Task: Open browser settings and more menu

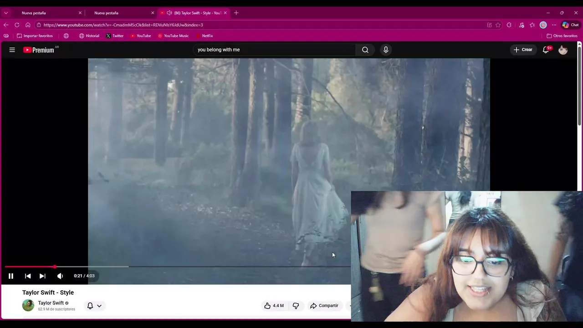Action: [x=554, y=25]
